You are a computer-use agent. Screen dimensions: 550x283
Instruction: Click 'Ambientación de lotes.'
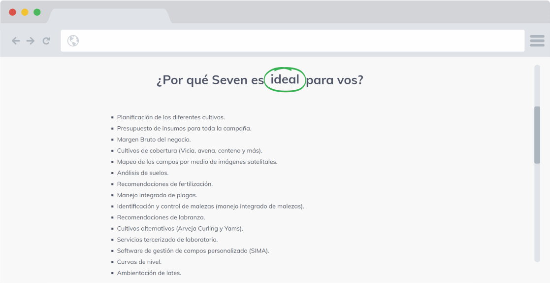149,273
